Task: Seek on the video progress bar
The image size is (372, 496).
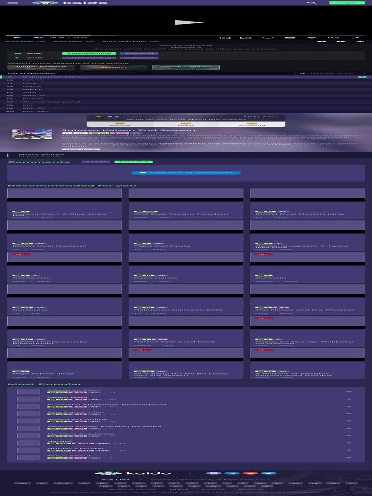Action: coord(186,35)
